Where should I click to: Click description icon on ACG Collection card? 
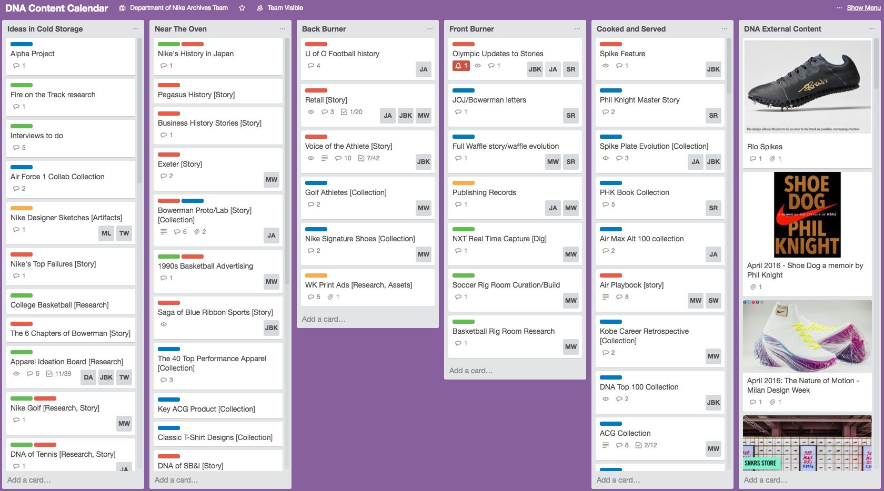pos(606,445)
